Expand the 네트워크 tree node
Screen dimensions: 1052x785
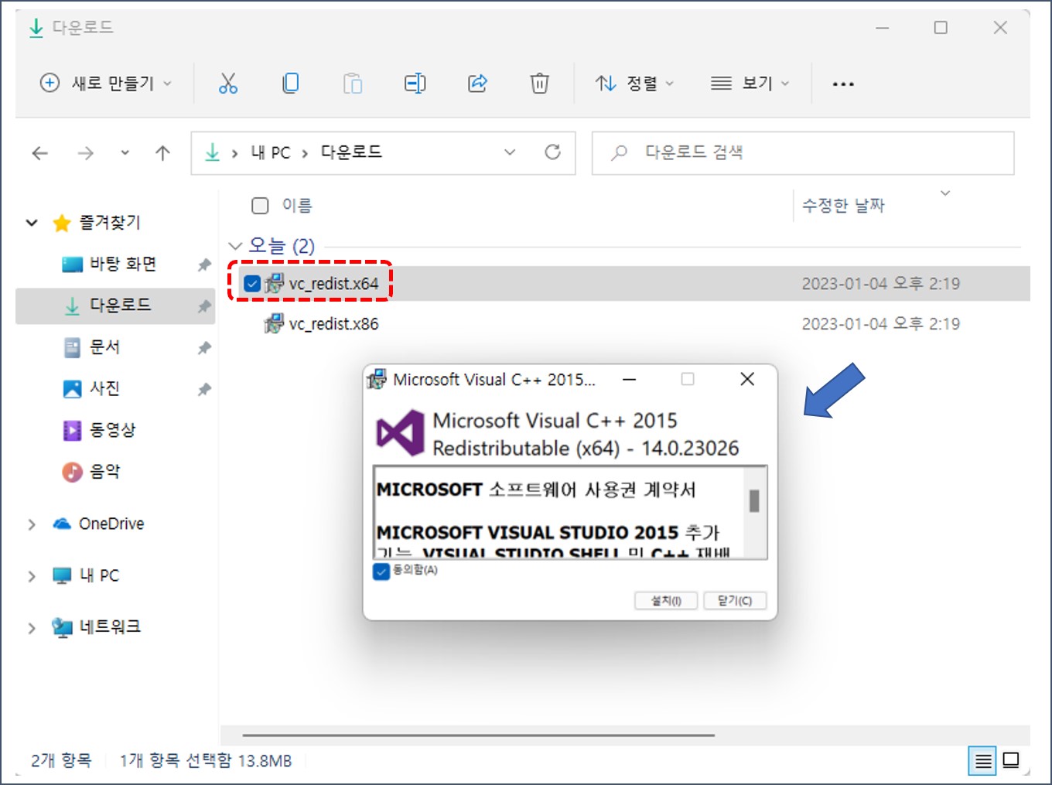pyautogui.click(x=32, y=628)
